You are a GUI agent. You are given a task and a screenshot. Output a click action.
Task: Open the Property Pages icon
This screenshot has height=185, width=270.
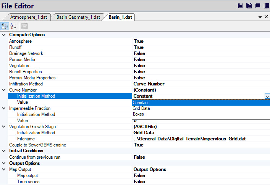click(x=24, y=26)
